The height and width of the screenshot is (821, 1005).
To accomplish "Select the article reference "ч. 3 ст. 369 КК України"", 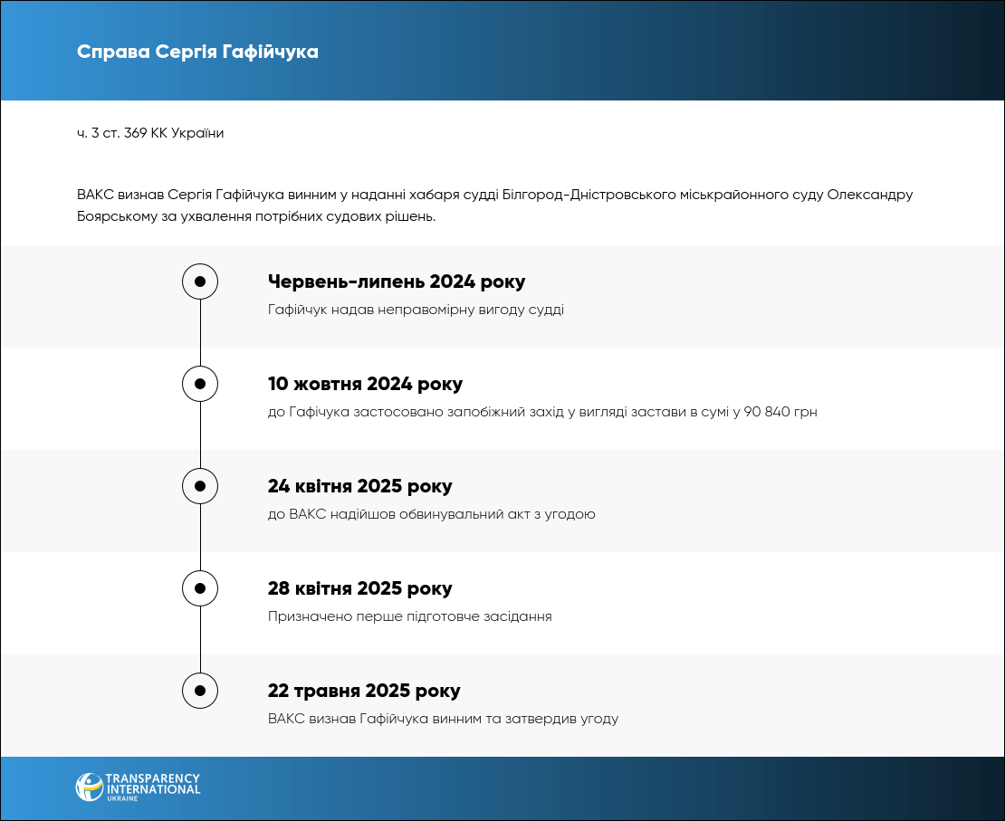I will pyautogui.click(x=150, y=133).
